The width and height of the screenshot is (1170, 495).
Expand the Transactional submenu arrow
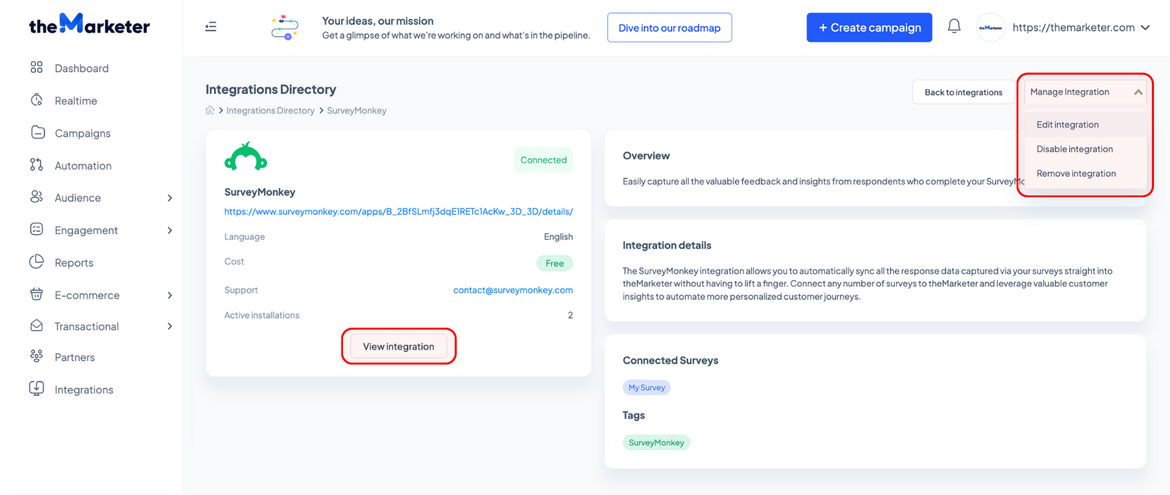point(170,326)
